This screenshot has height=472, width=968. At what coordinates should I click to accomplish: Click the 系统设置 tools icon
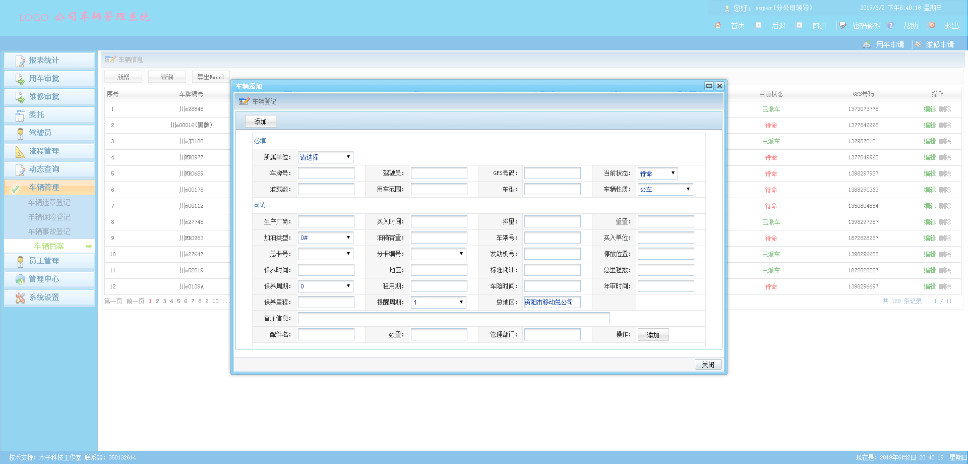20,298
